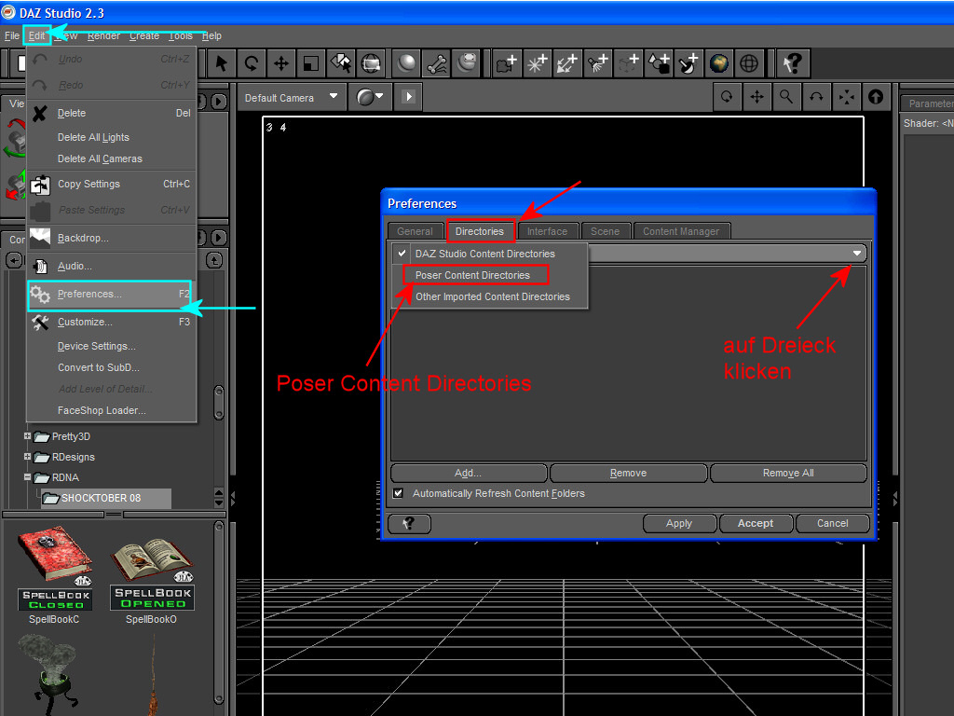Click the viewport reset up-arrow icon
The width and height of the screenshot is (954, 716).
876,97
